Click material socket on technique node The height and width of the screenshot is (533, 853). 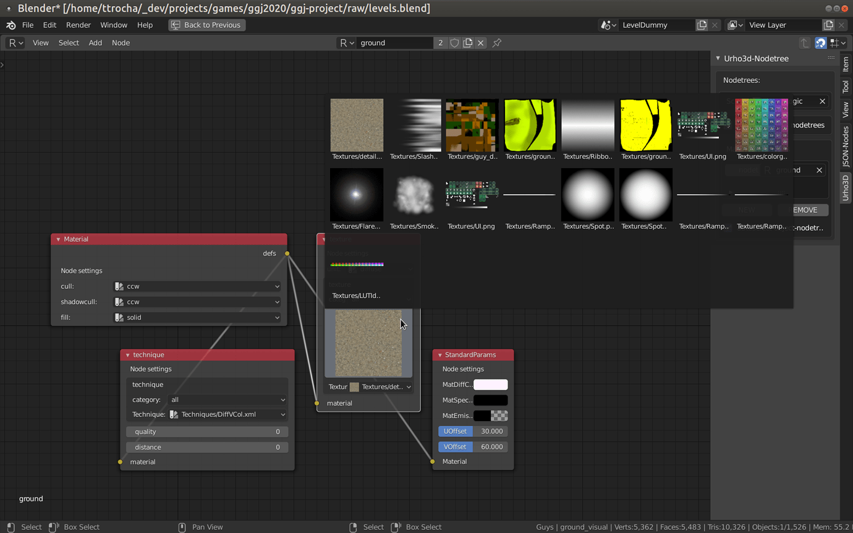[120, 462]
